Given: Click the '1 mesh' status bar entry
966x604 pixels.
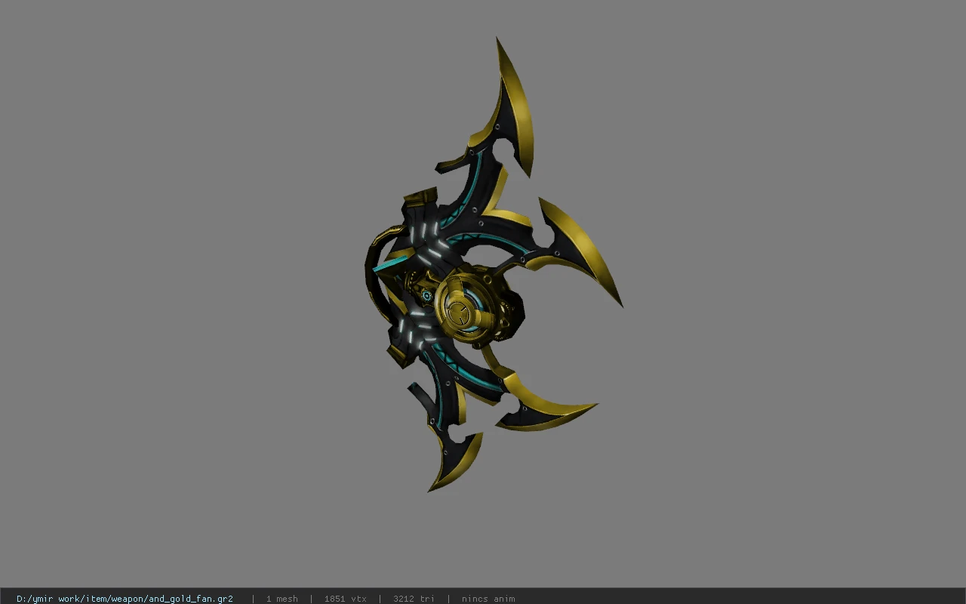Looking at the screenshot, I should [281, 599].
